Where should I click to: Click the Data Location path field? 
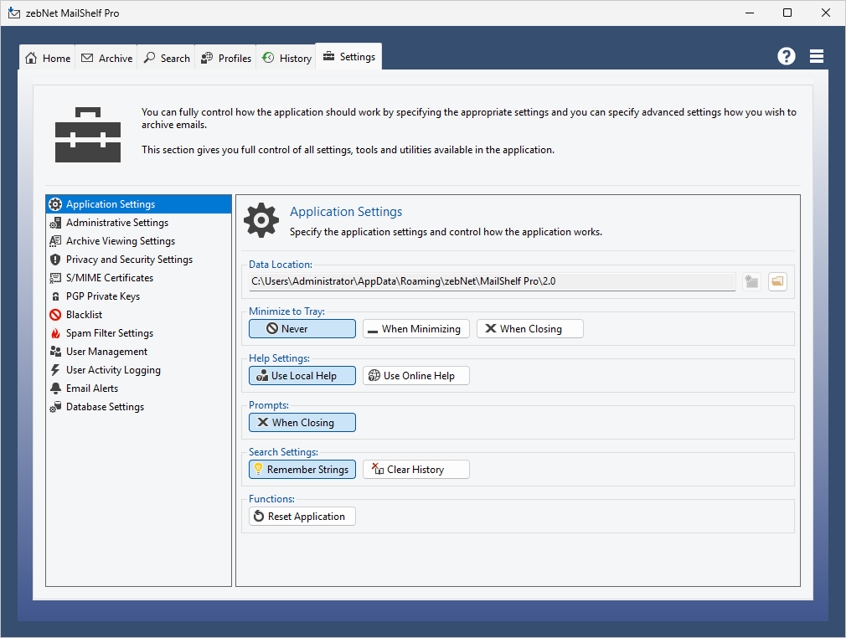(x=492, y=282)
